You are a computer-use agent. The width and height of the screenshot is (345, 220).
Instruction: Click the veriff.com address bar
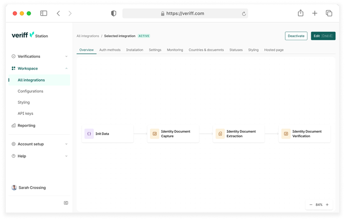[185, 13]
